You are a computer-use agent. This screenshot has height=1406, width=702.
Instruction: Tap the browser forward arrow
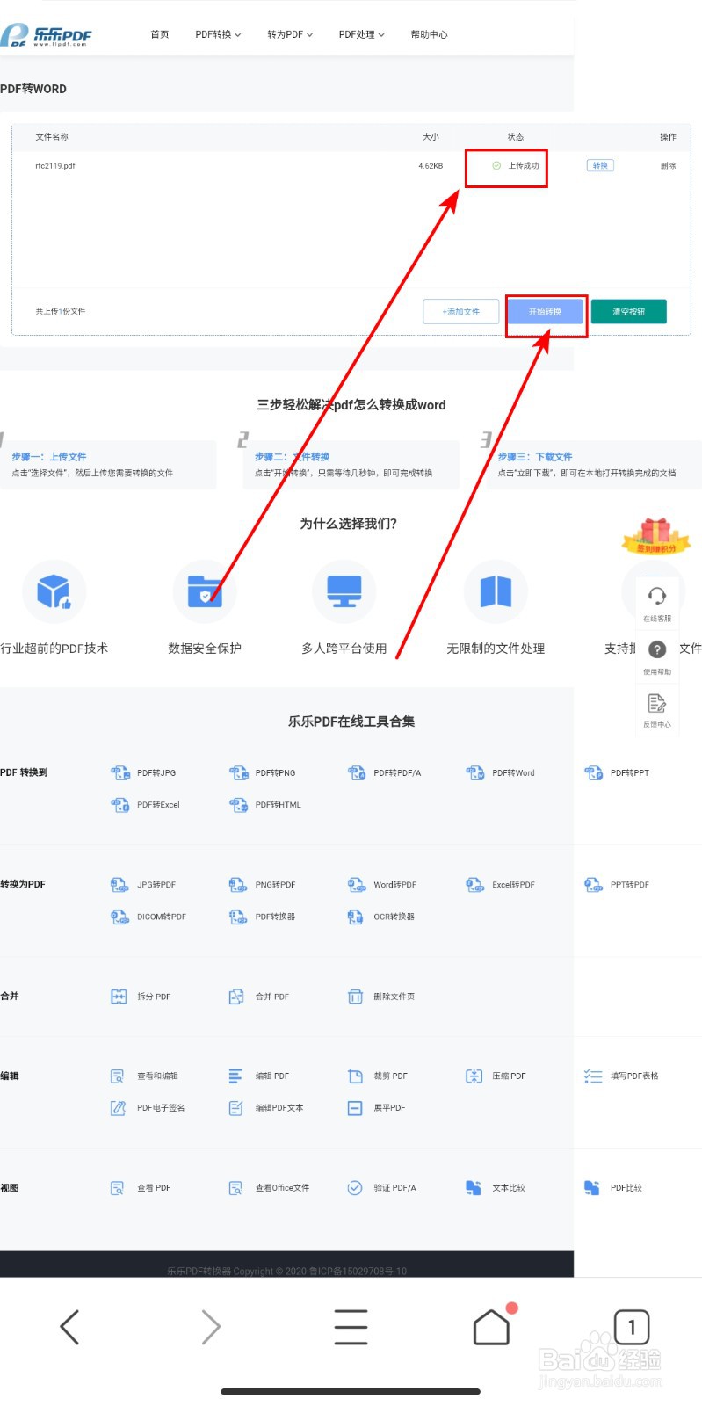click(x=210, y=1327)
